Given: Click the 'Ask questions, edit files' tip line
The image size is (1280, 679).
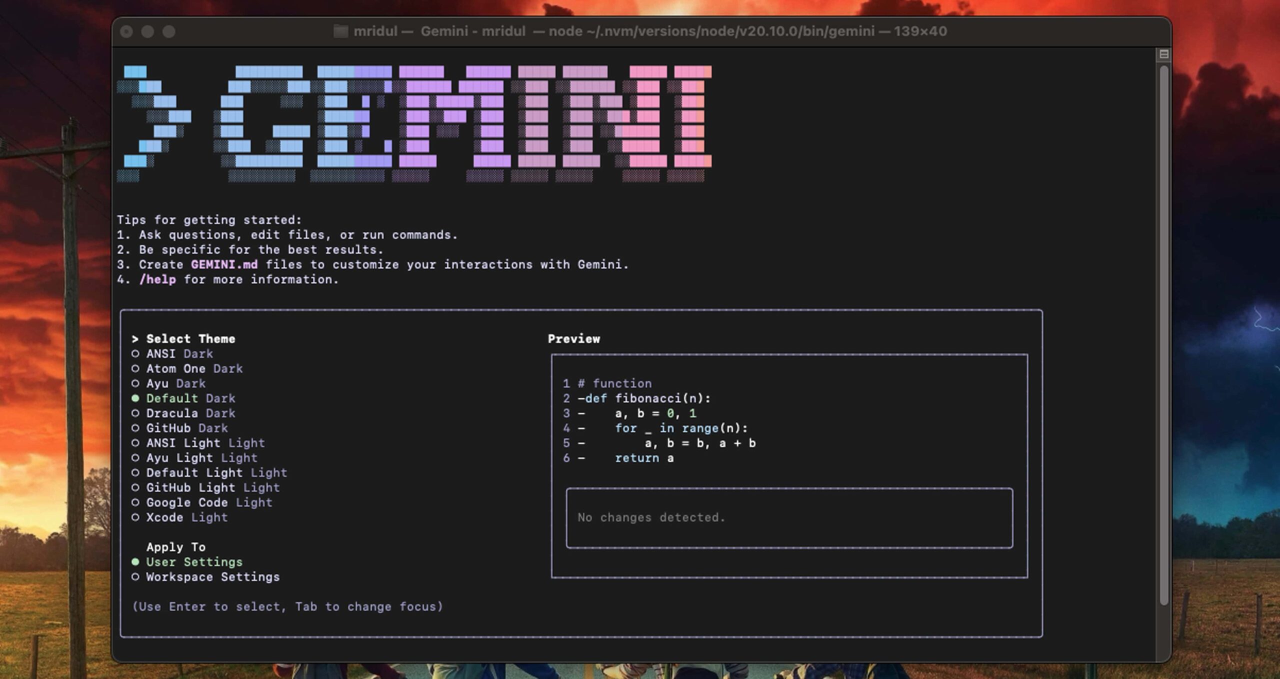Looking at the screenshot, I should [298, 235].
